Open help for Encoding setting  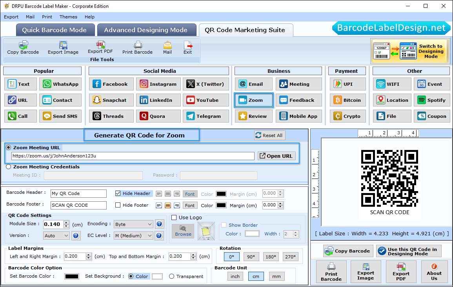[x=159, y=224]
